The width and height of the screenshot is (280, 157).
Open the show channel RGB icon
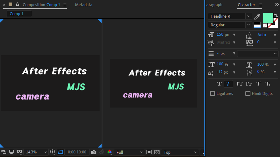pyautogui.click(x=110, y=152)
